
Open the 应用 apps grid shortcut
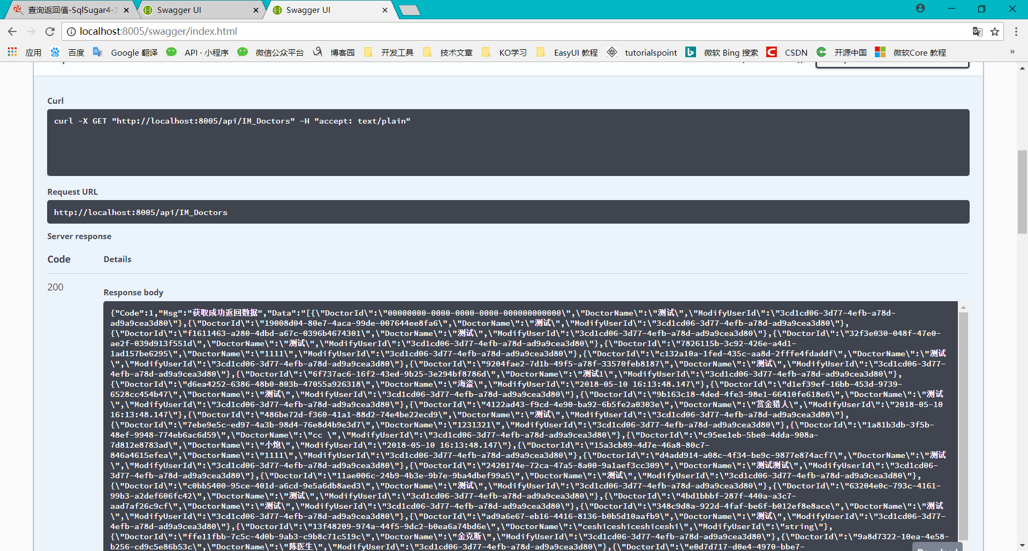[x=25, y=52]
